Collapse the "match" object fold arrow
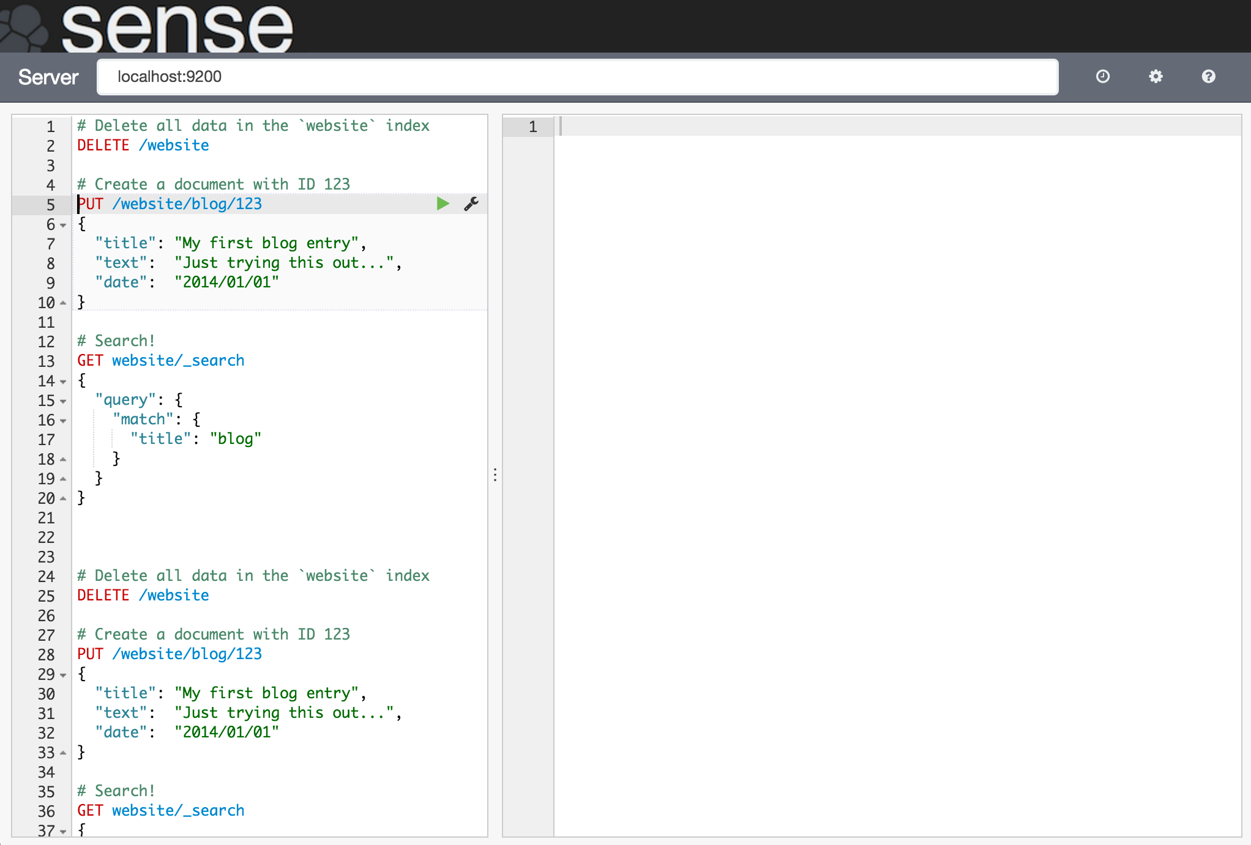1251x845 pixels. click(x=63, y=421)
